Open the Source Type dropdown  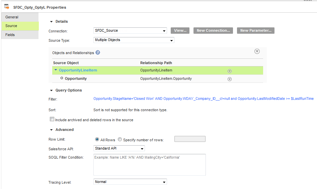(134, 40)
